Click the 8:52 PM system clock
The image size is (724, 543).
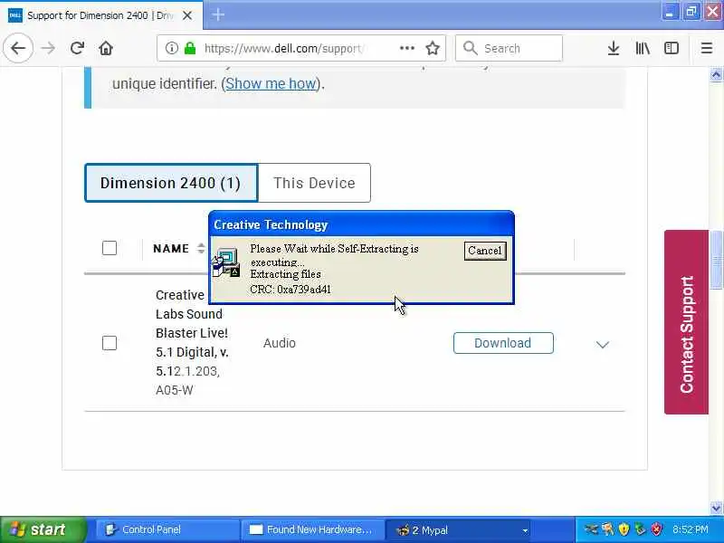point(690,529)
